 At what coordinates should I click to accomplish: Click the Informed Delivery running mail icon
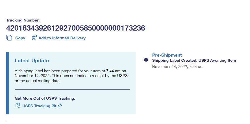click(34, 38)
